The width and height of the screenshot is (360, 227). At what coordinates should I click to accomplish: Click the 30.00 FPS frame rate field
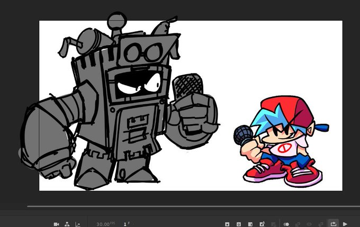pos(105,224)
